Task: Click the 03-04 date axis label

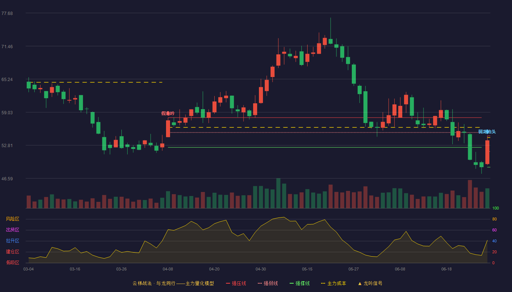Action: (x=29, y=269)
